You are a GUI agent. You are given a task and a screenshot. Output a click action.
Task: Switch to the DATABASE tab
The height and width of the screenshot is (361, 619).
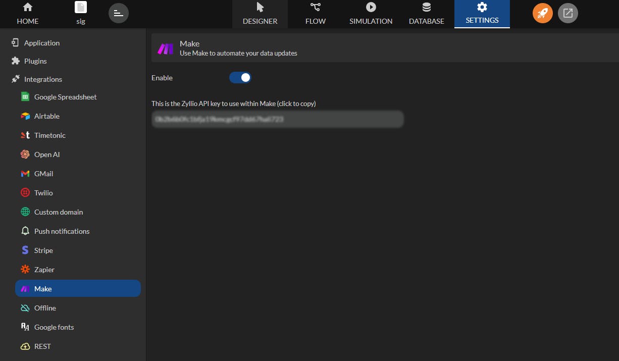pos(427,14)
